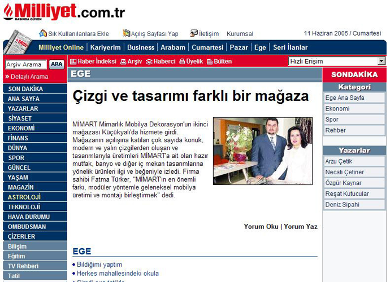Select HAVA DURUMU in left menu
The image size is (390, 282).
click(35, 217)
